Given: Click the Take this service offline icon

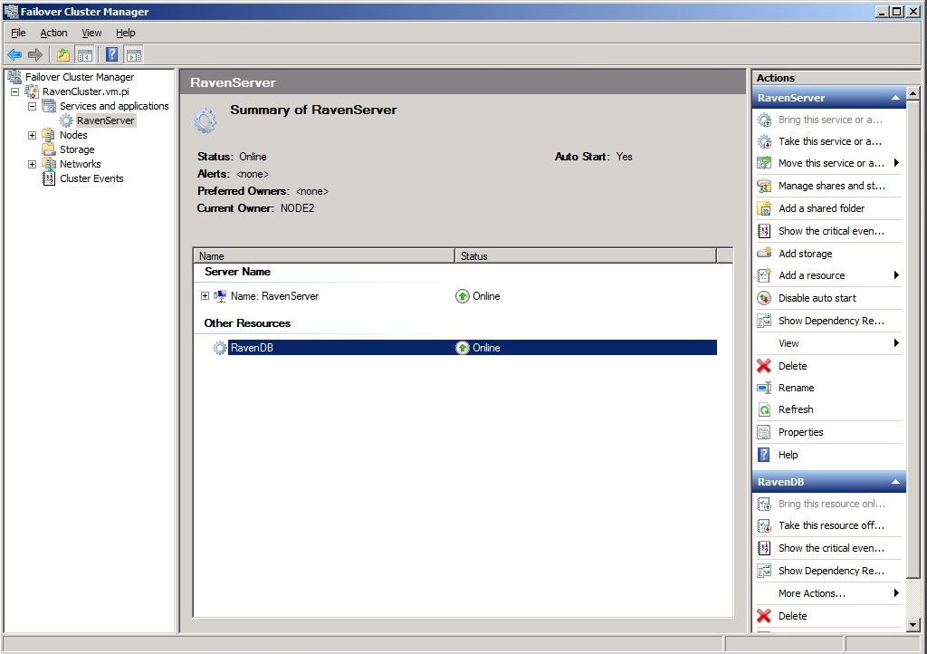Looking at the screenshot, I should click(x=764, y=141).
